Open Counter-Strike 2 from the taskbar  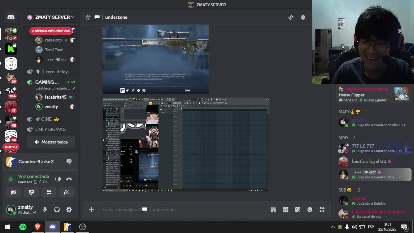67,227
